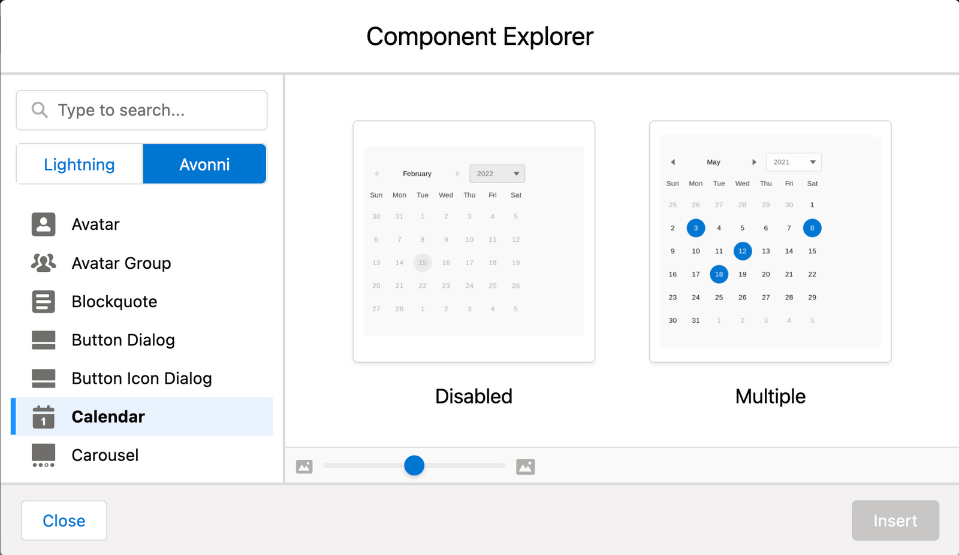The width and height of the screenshot is (959, 555).
Task: Click the Carousel component icon
Action: 43,455
